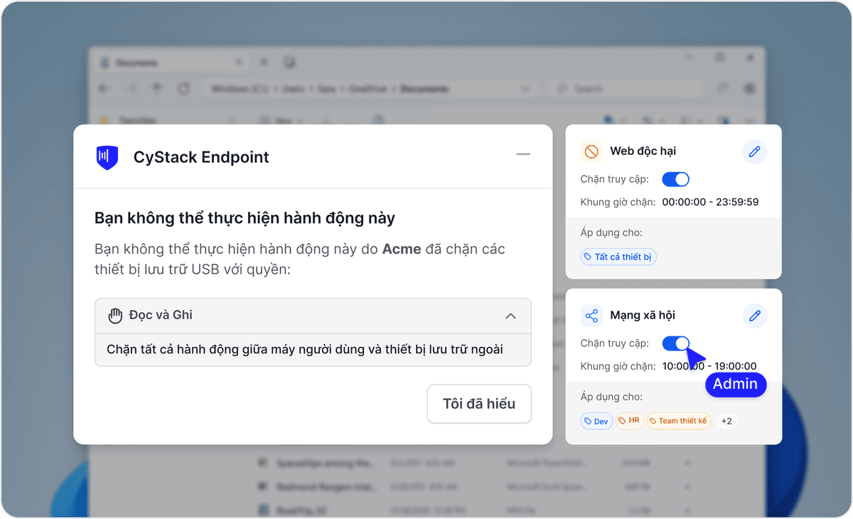Screen dimensions: 853x519
Task: Select the HR group tag
Action: tap(629, 421)
